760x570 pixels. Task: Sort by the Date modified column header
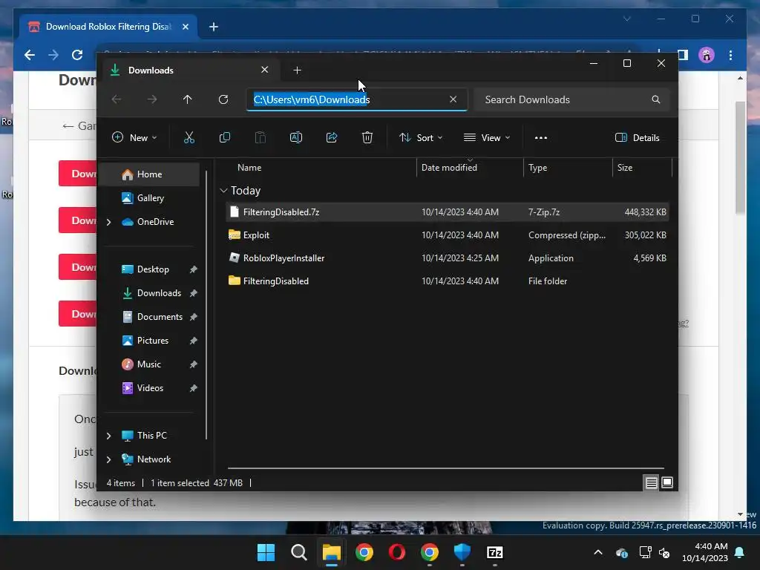click(469, 168)
